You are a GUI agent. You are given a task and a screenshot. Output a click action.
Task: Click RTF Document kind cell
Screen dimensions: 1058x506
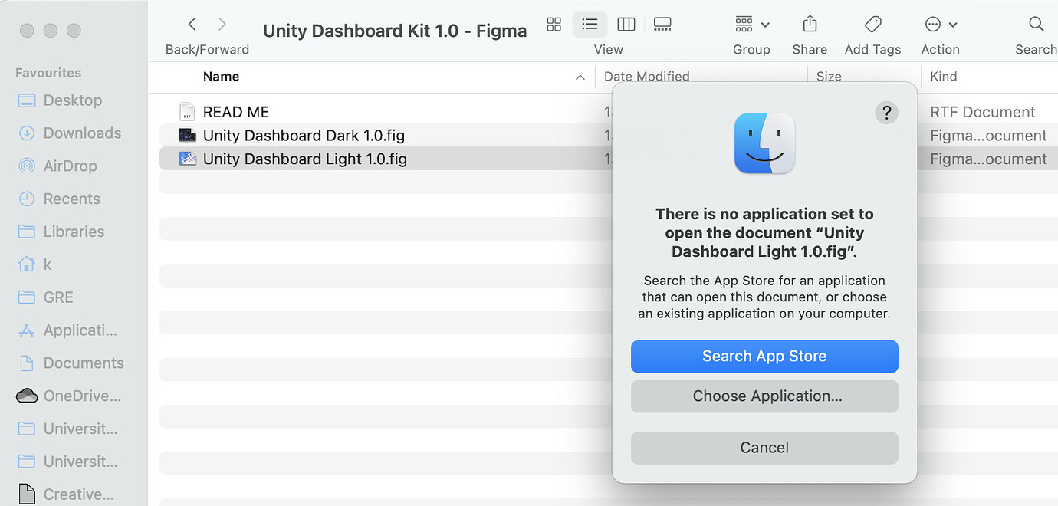point(983,112)
